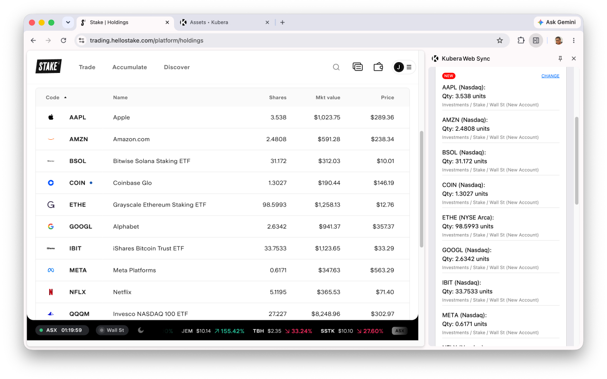The width and height of the screenshot is (607, 379).
Task: Click the Mkt value column header
Action: 328,98
